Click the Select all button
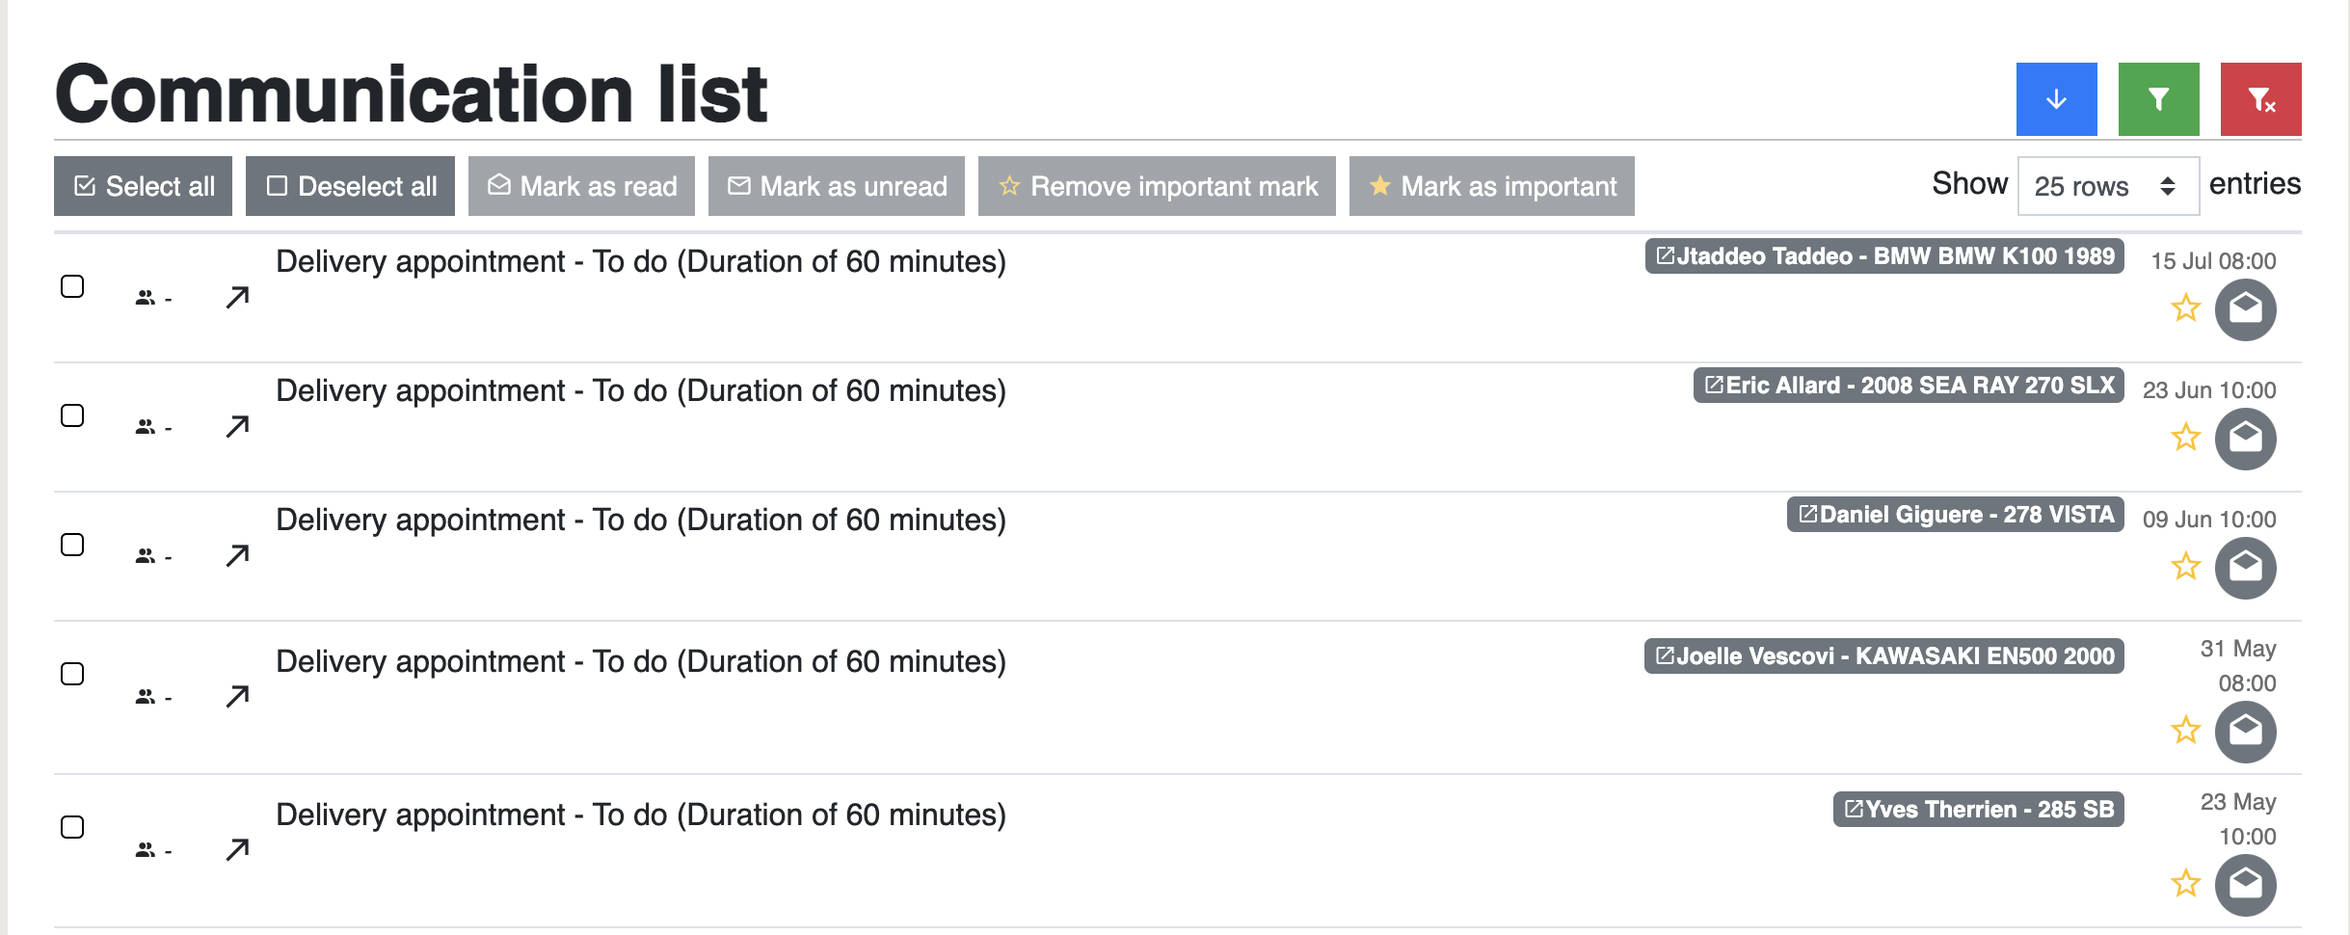The height and width of the screenshot is (935, 2350). [x=143, y=186]
